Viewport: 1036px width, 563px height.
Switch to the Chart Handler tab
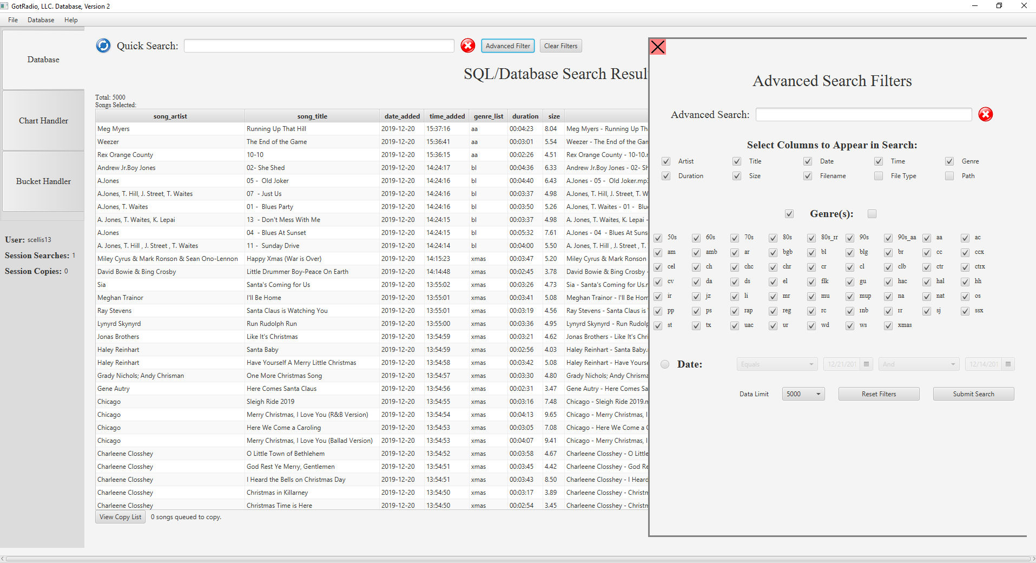43,120
